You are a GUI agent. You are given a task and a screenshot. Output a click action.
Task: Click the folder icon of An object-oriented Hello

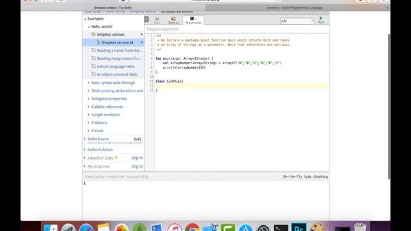(x=93, y=74)
